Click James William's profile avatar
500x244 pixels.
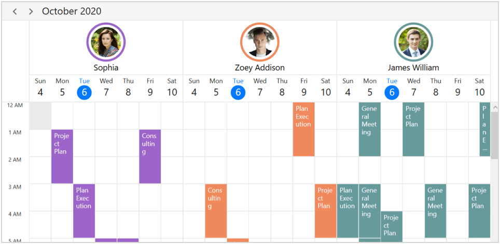pos(413,42)
